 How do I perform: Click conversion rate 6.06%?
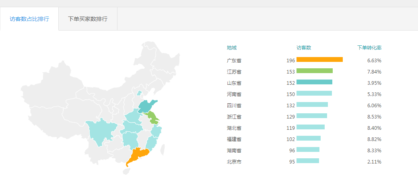click(x=374, y=105)
